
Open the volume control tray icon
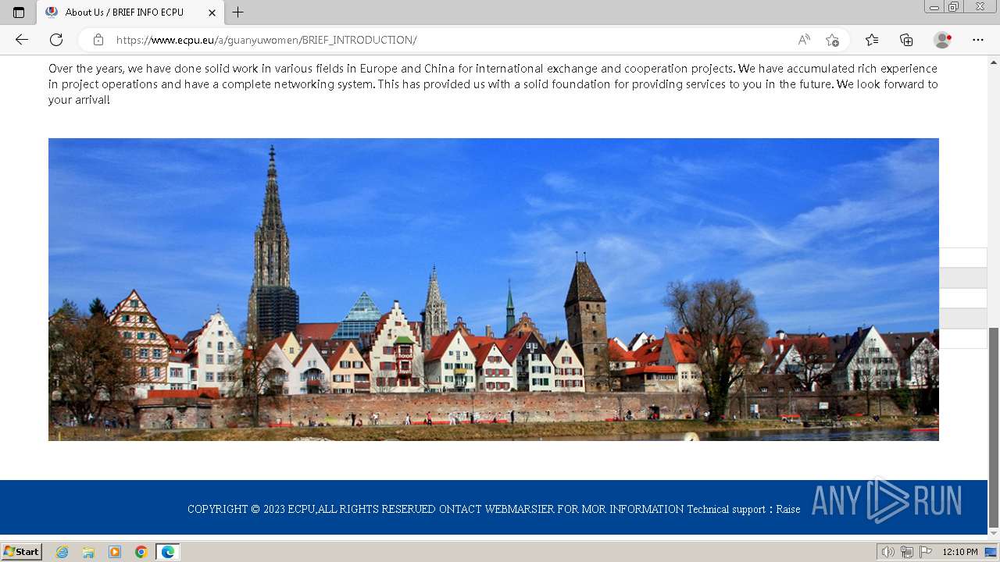[888, 552]
